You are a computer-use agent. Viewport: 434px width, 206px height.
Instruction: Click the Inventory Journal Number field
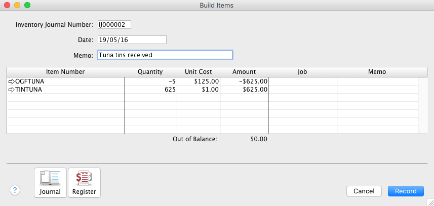click(114, 24)
